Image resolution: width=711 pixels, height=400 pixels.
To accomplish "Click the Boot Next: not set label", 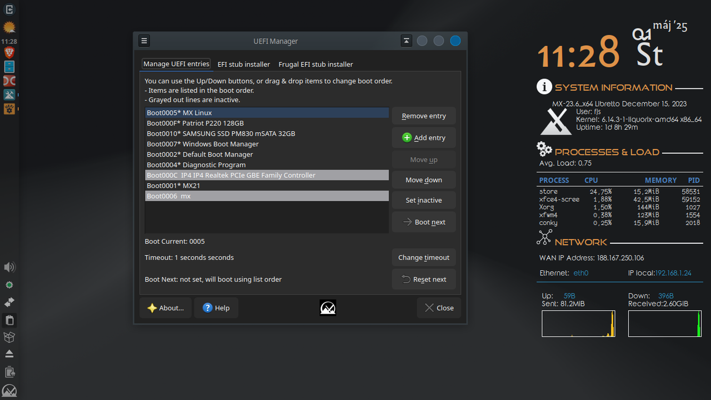I will tap(213, 279).
